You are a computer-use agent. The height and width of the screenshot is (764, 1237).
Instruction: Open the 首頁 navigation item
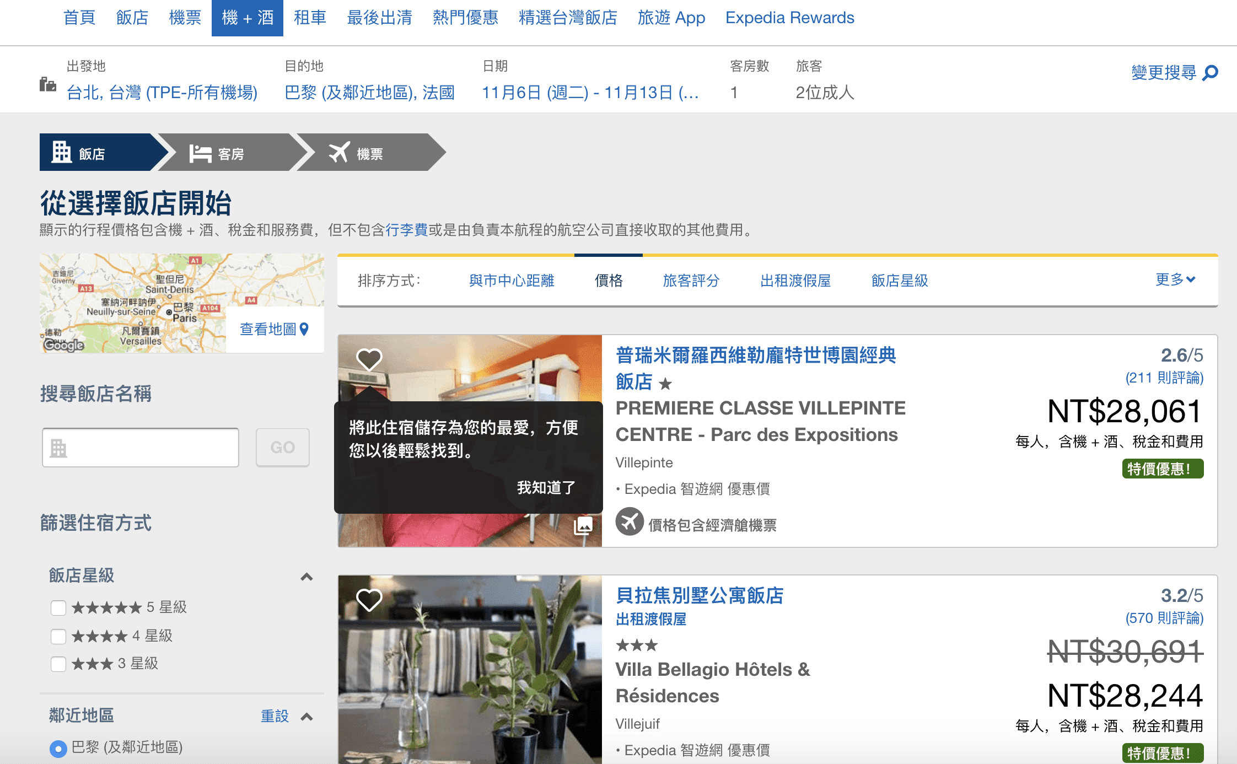(x=79, y=18)
